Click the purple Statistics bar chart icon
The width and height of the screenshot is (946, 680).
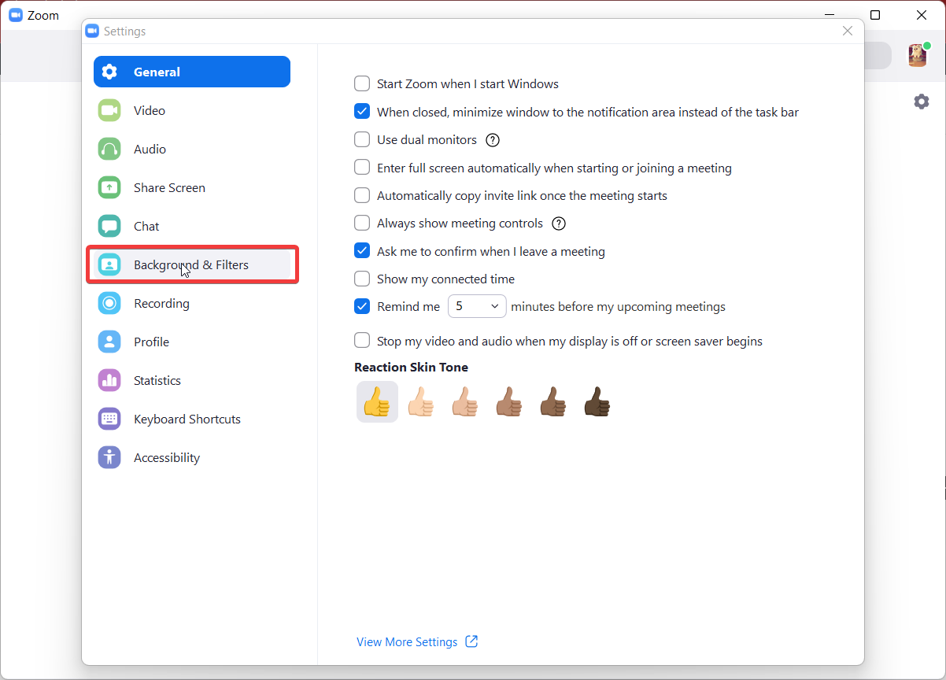109,380
